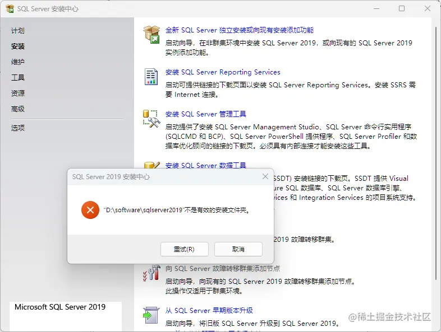The height and width of the screenshot is (332, 441).
Task: Click the upgrade from earlier version icon
Action: [151, 315]
